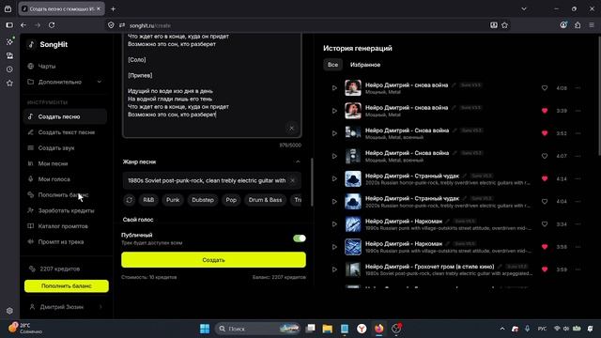Open bookmarks sidebar panel star

click(x=9, y=84)
